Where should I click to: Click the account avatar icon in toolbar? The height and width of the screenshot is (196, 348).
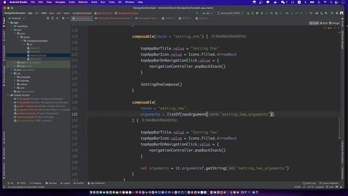coord(341,13)
